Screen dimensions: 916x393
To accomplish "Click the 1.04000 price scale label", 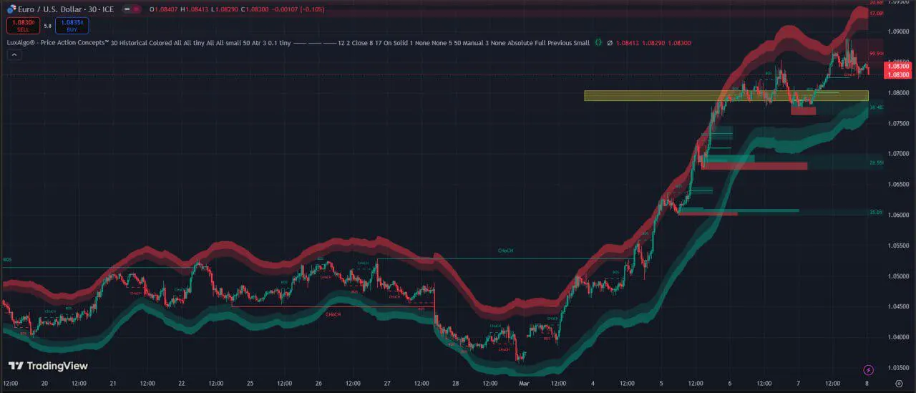I will (x=899, y=337).
